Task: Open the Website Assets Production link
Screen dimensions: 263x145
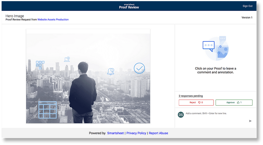Action: (x=53, y=20)
